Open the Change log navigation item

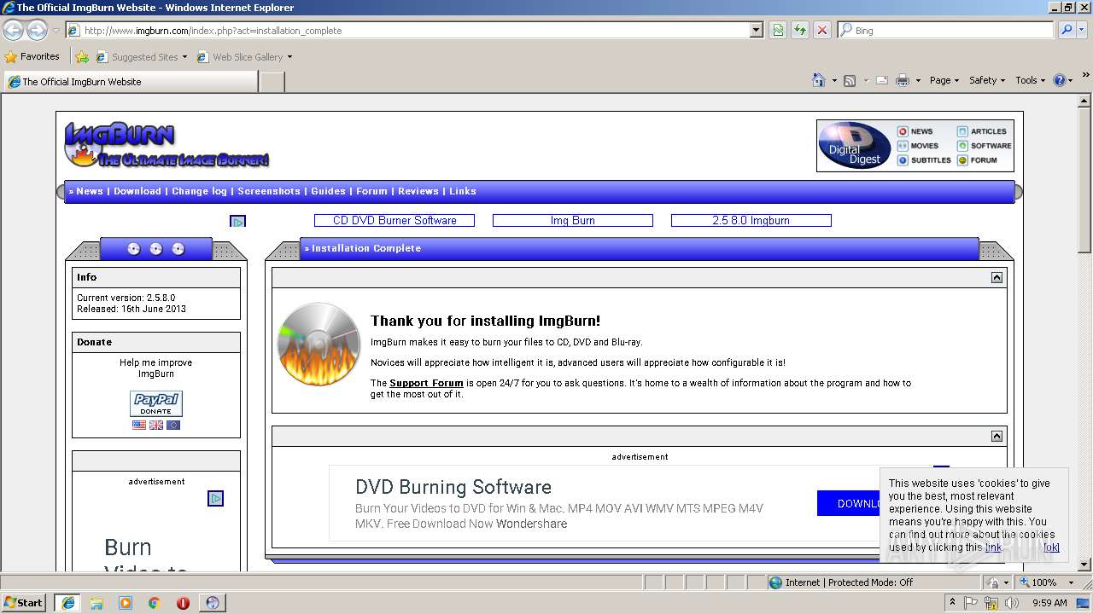pos(199,191)
